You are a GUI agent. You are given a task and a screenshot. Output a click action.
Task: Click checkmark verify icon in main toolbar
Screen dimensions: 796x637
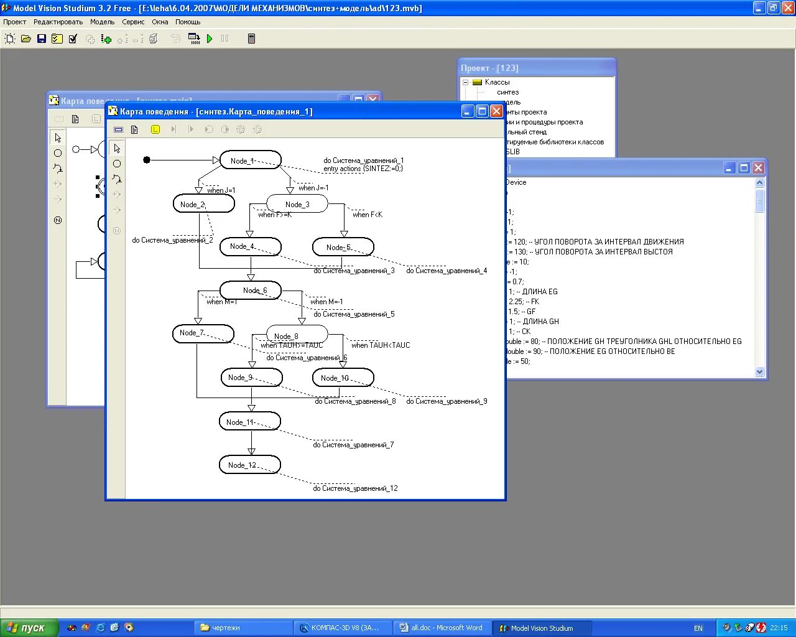click(x=73, y=39)
